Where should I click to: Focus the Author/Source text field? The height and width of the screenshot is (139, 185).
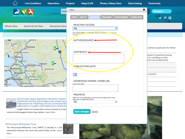point(95,45)
